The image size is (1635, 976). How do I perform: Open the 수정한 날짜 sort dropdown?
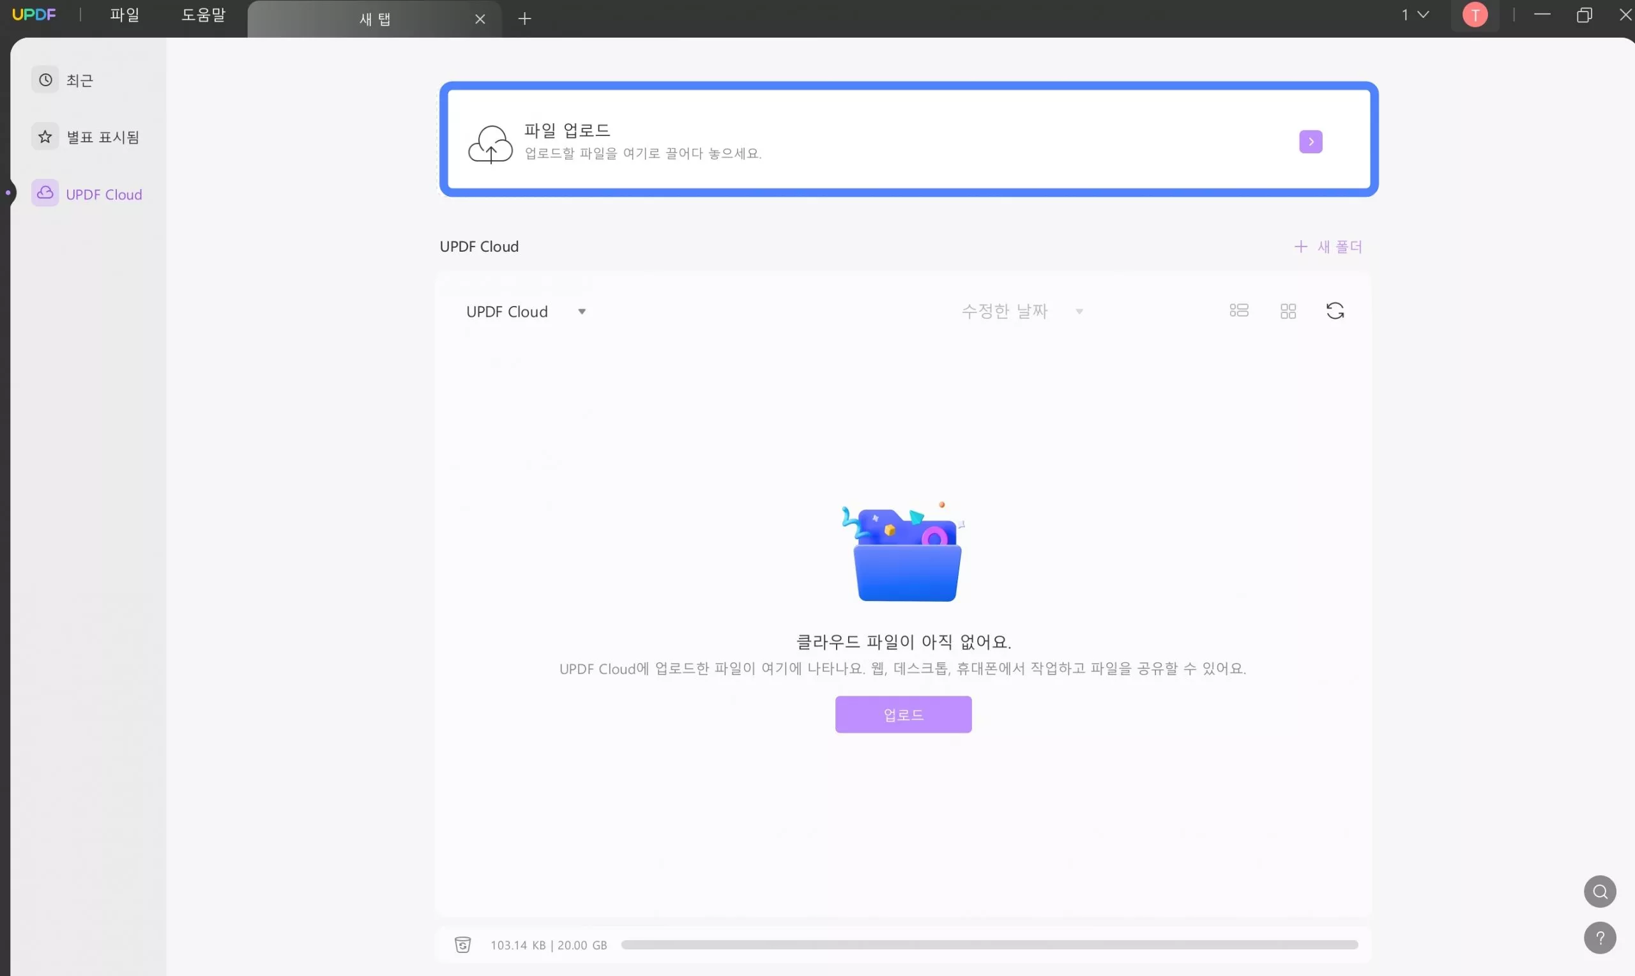1022,311
